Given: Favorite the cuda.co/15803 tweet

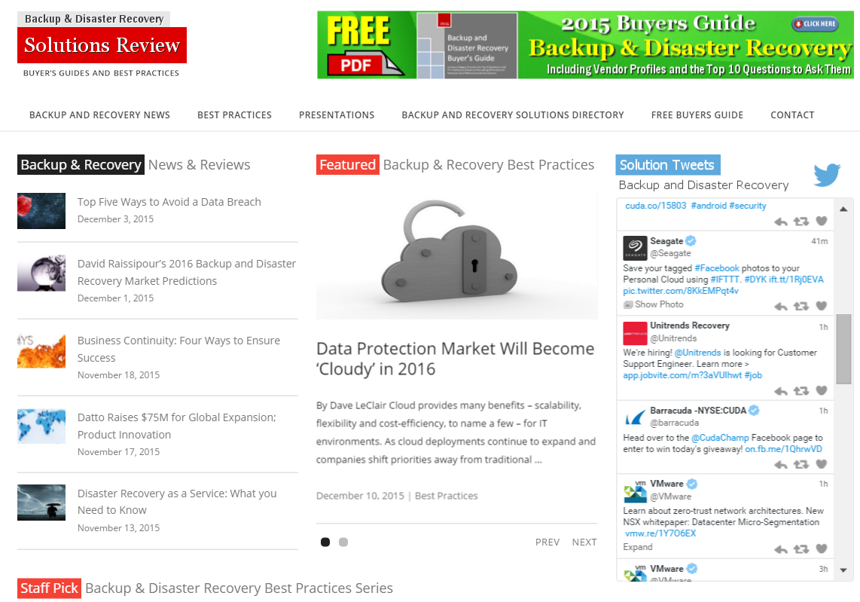Looking at the screenshot, I should click(821, 221).
